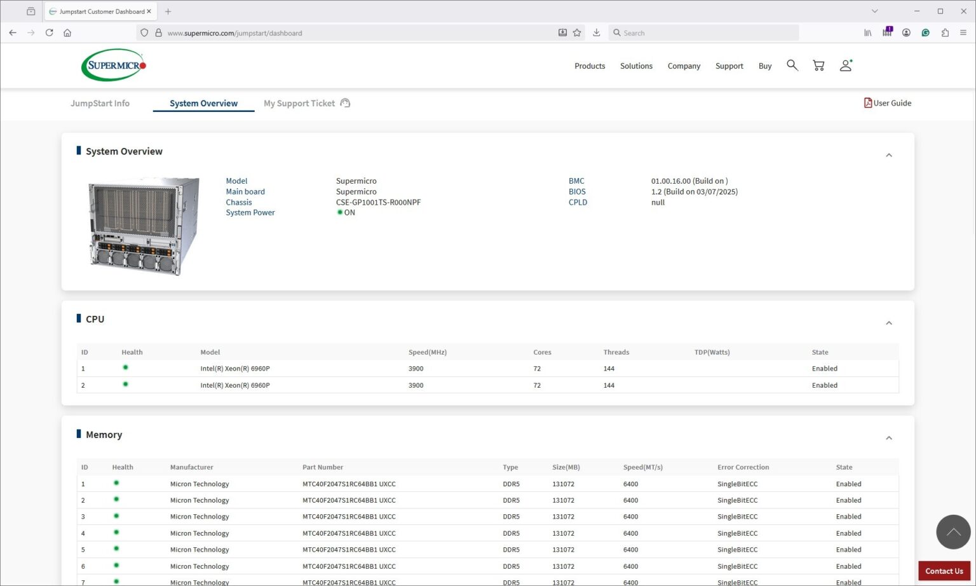976x586 pixels.
Task: Click the Supermicro logo
Action: point(114,65)
